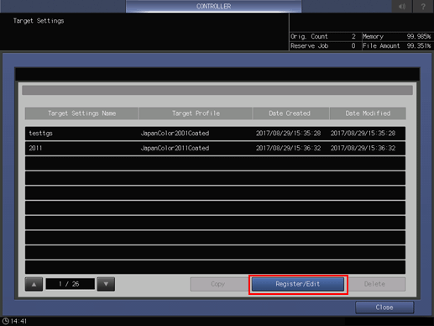Close the Target Settings dialog
This screenshot has width=434, height=326.
pos(384,308)
